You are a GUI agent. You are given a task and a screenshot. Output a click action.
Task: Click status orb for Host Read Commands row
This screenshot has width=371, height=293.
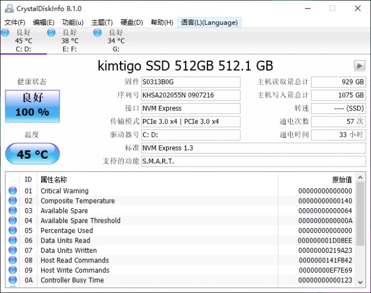pos(13,260)
